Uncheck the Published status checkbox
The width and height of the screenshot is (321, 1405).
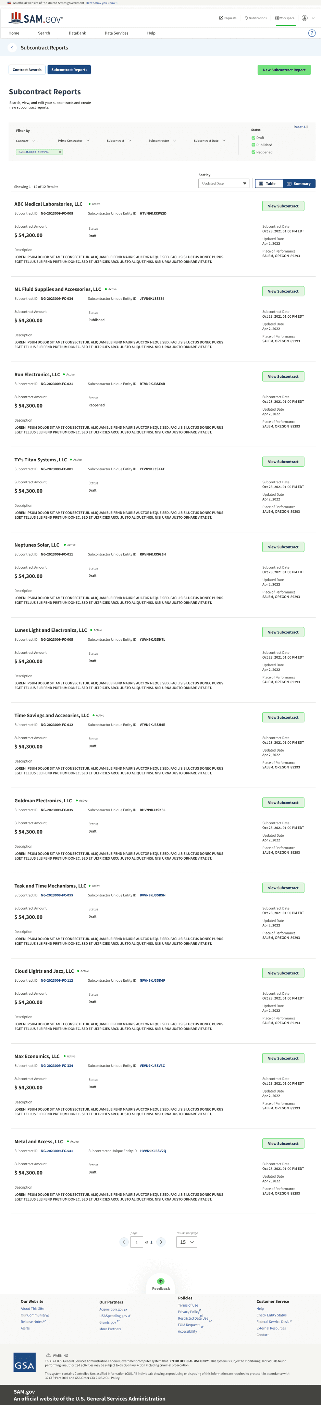click(x=254, y=145)
